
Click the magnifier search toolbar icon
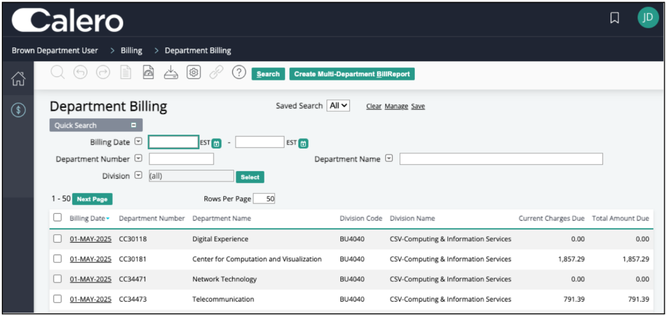[57, 73]
